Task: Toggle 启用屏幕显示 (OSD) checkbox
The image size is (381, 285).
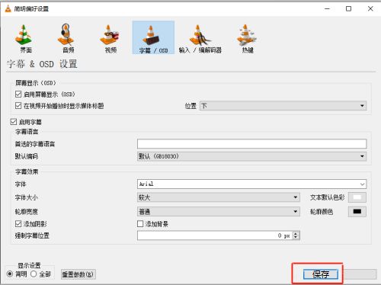Action: pyautogui.click(x=18, y=94)
